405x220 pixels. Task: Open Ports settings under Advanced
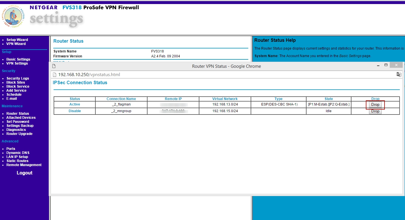click(11, 149)
